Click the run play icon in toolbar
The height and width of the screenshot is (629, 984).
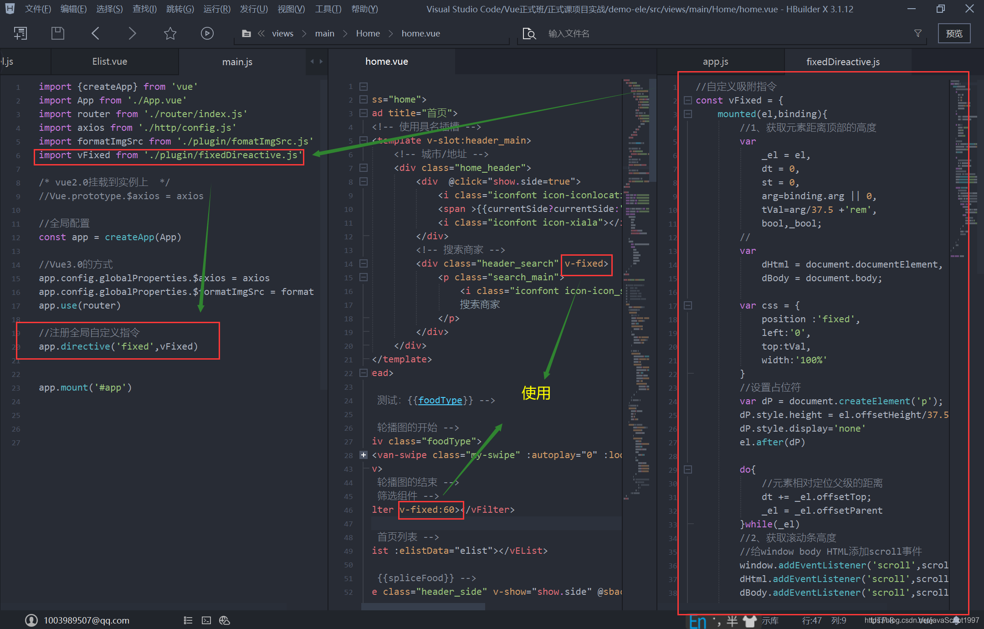[x=207, y=33]
